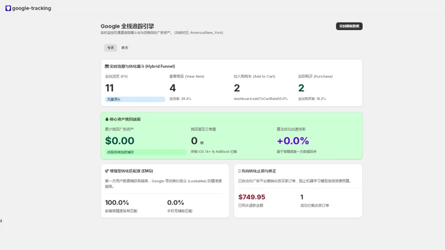Image resolution: width=445 pixels, height=250 pixels.
Task: Click the EMQ card target icon
Action: tap(107, 171)
